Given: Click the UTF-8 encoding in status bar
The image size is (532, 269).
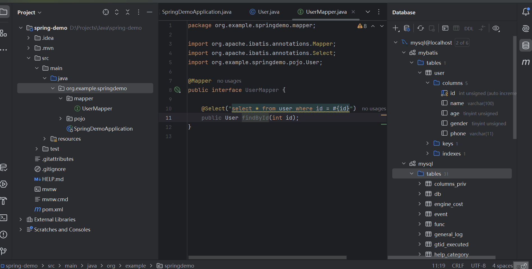Looking at the screenshot, I should tap(478, 266).
